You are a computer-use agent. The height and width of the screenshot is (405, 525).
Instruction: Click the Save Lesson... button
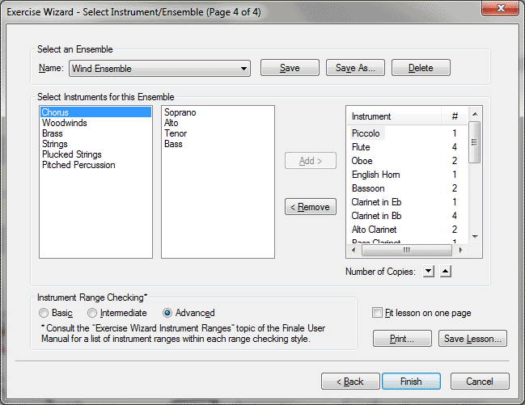(472, 339)
